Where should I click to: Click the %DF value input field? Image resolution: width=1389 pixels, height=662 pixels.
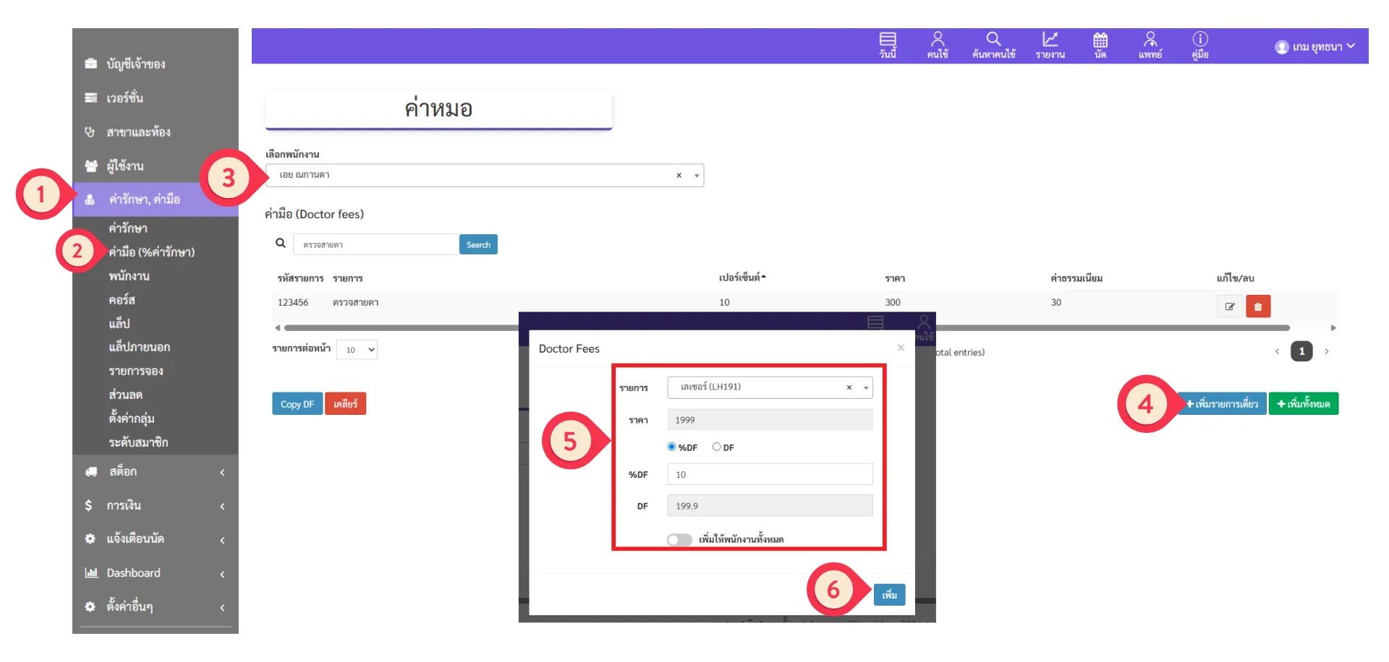click(x=770, y=475)
